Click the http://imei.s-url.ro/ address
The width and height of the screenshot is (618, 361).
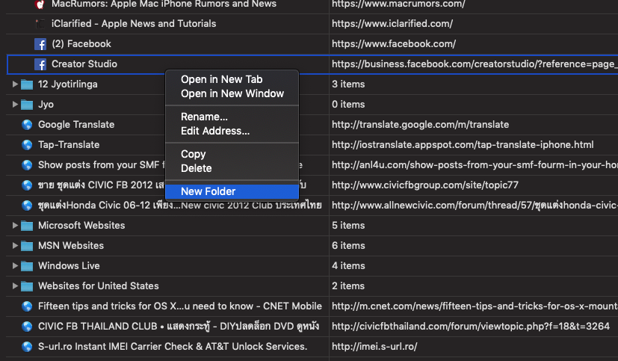(x=374, y=346)
